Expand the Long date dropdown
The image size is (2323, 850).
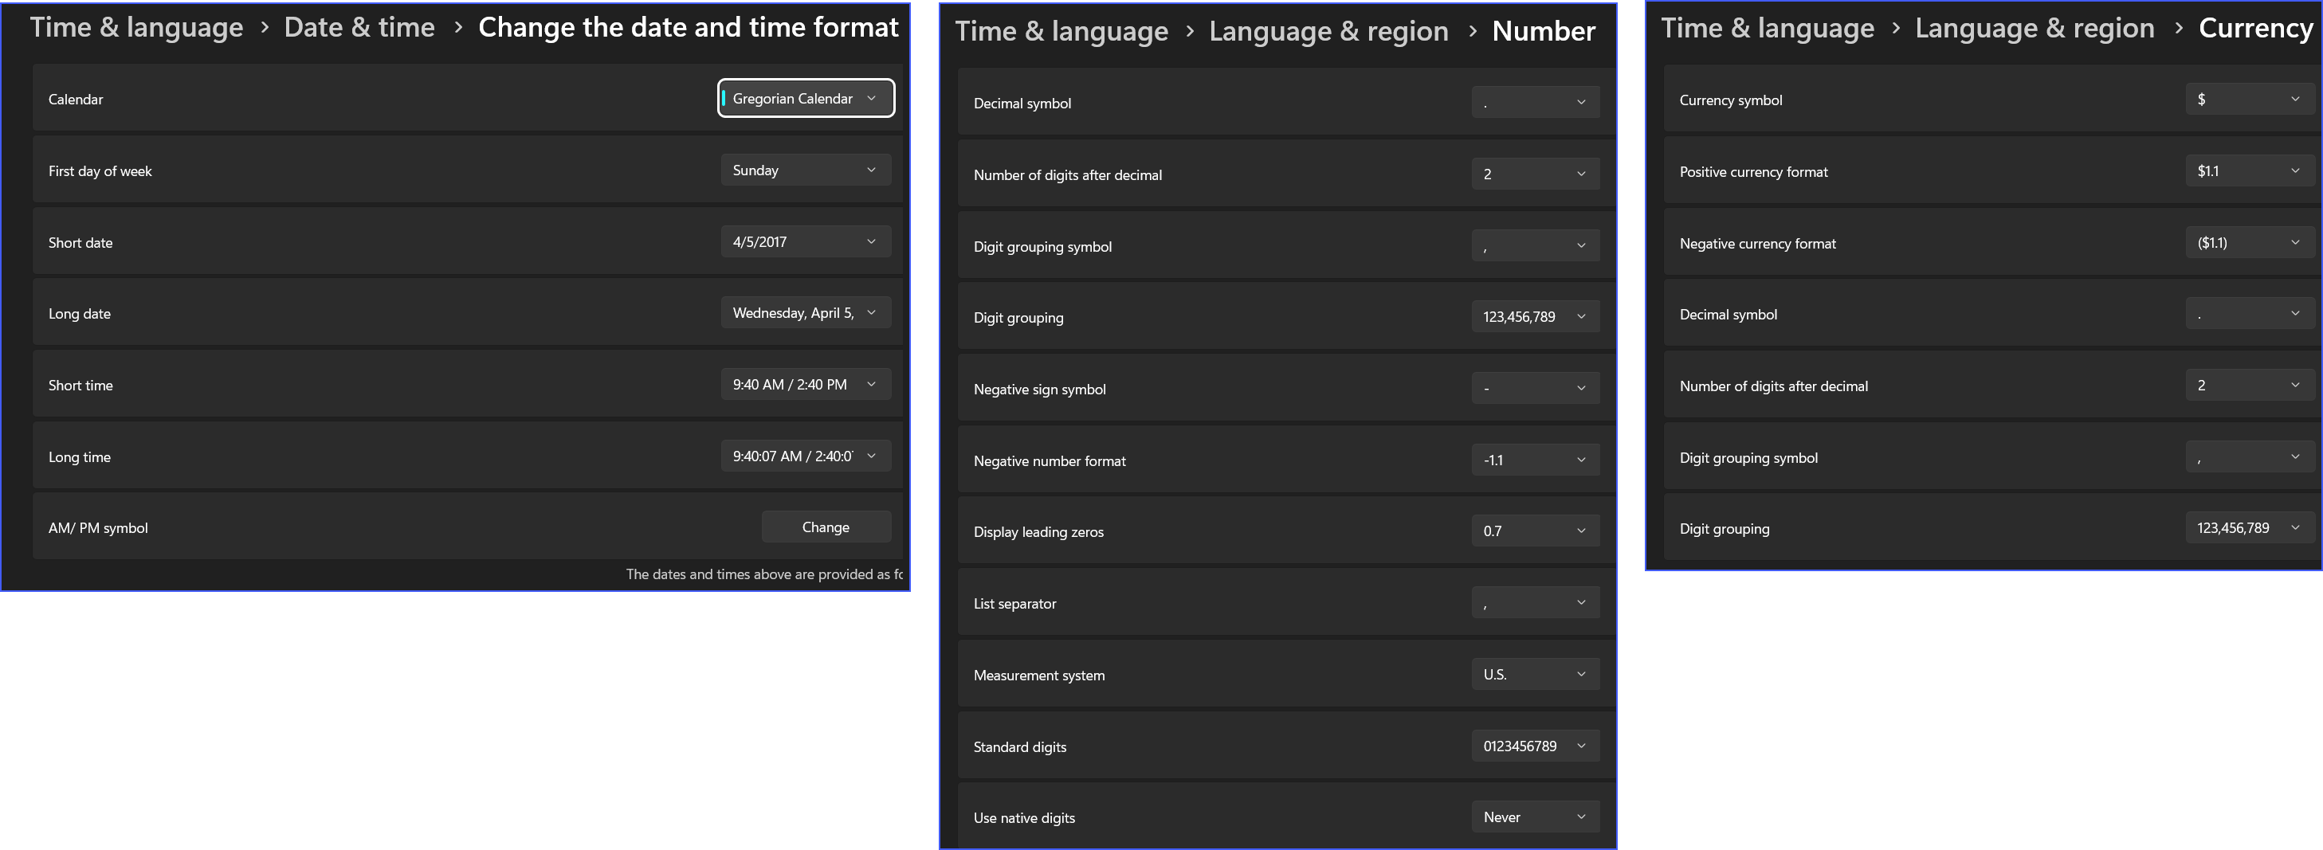pos(806,313)
